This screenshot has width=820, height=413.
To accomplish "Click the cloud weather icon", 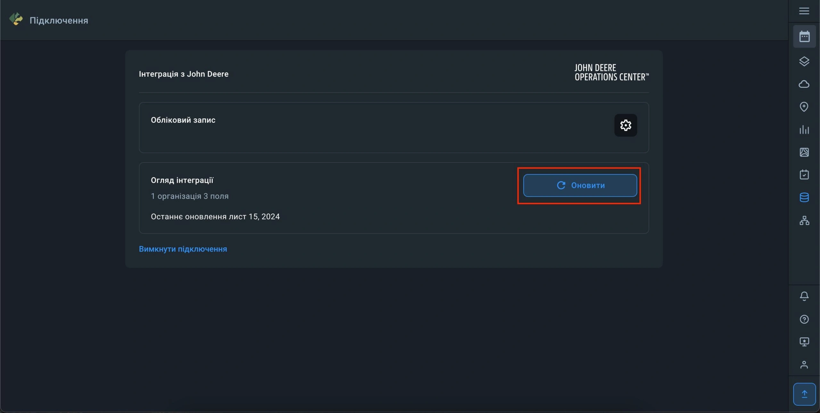I will 804,84.
